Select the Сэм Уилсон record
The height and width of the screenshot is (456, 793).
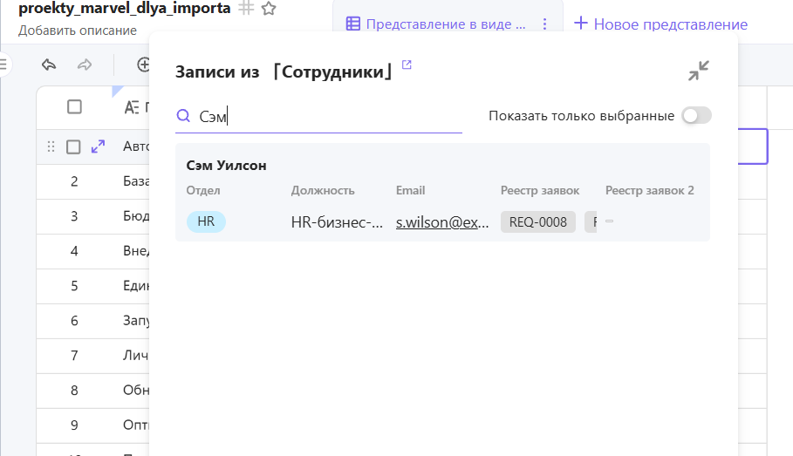pyautogui.click(x=442, y=192)
